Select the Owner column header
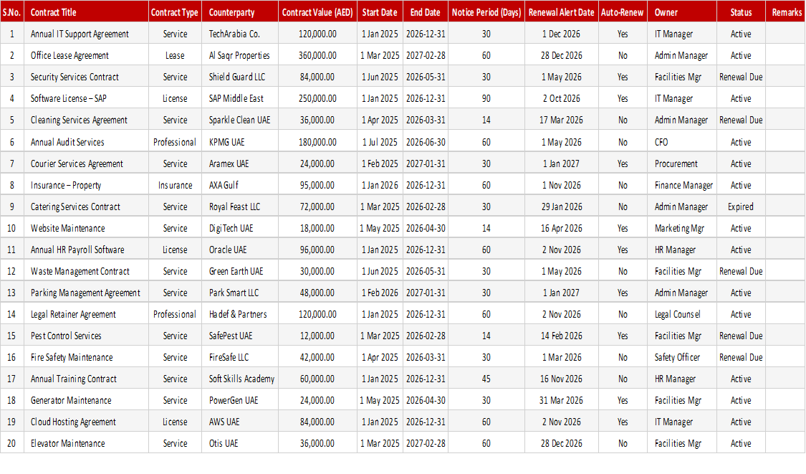 pos(682,12)
